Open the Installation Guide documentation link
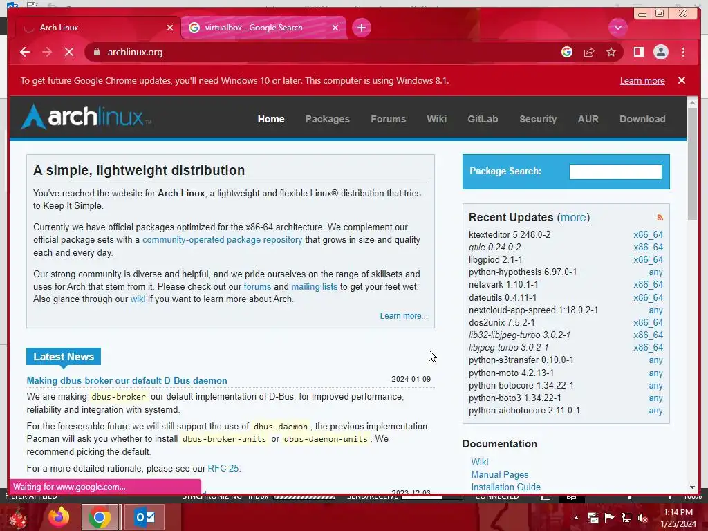The height and width of the screenshot is (531, 708). pyautogui.click(x=505, y=487)
